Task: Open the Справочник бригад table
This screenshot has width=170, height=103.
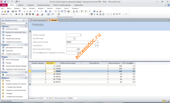Action: click(13, 39)
